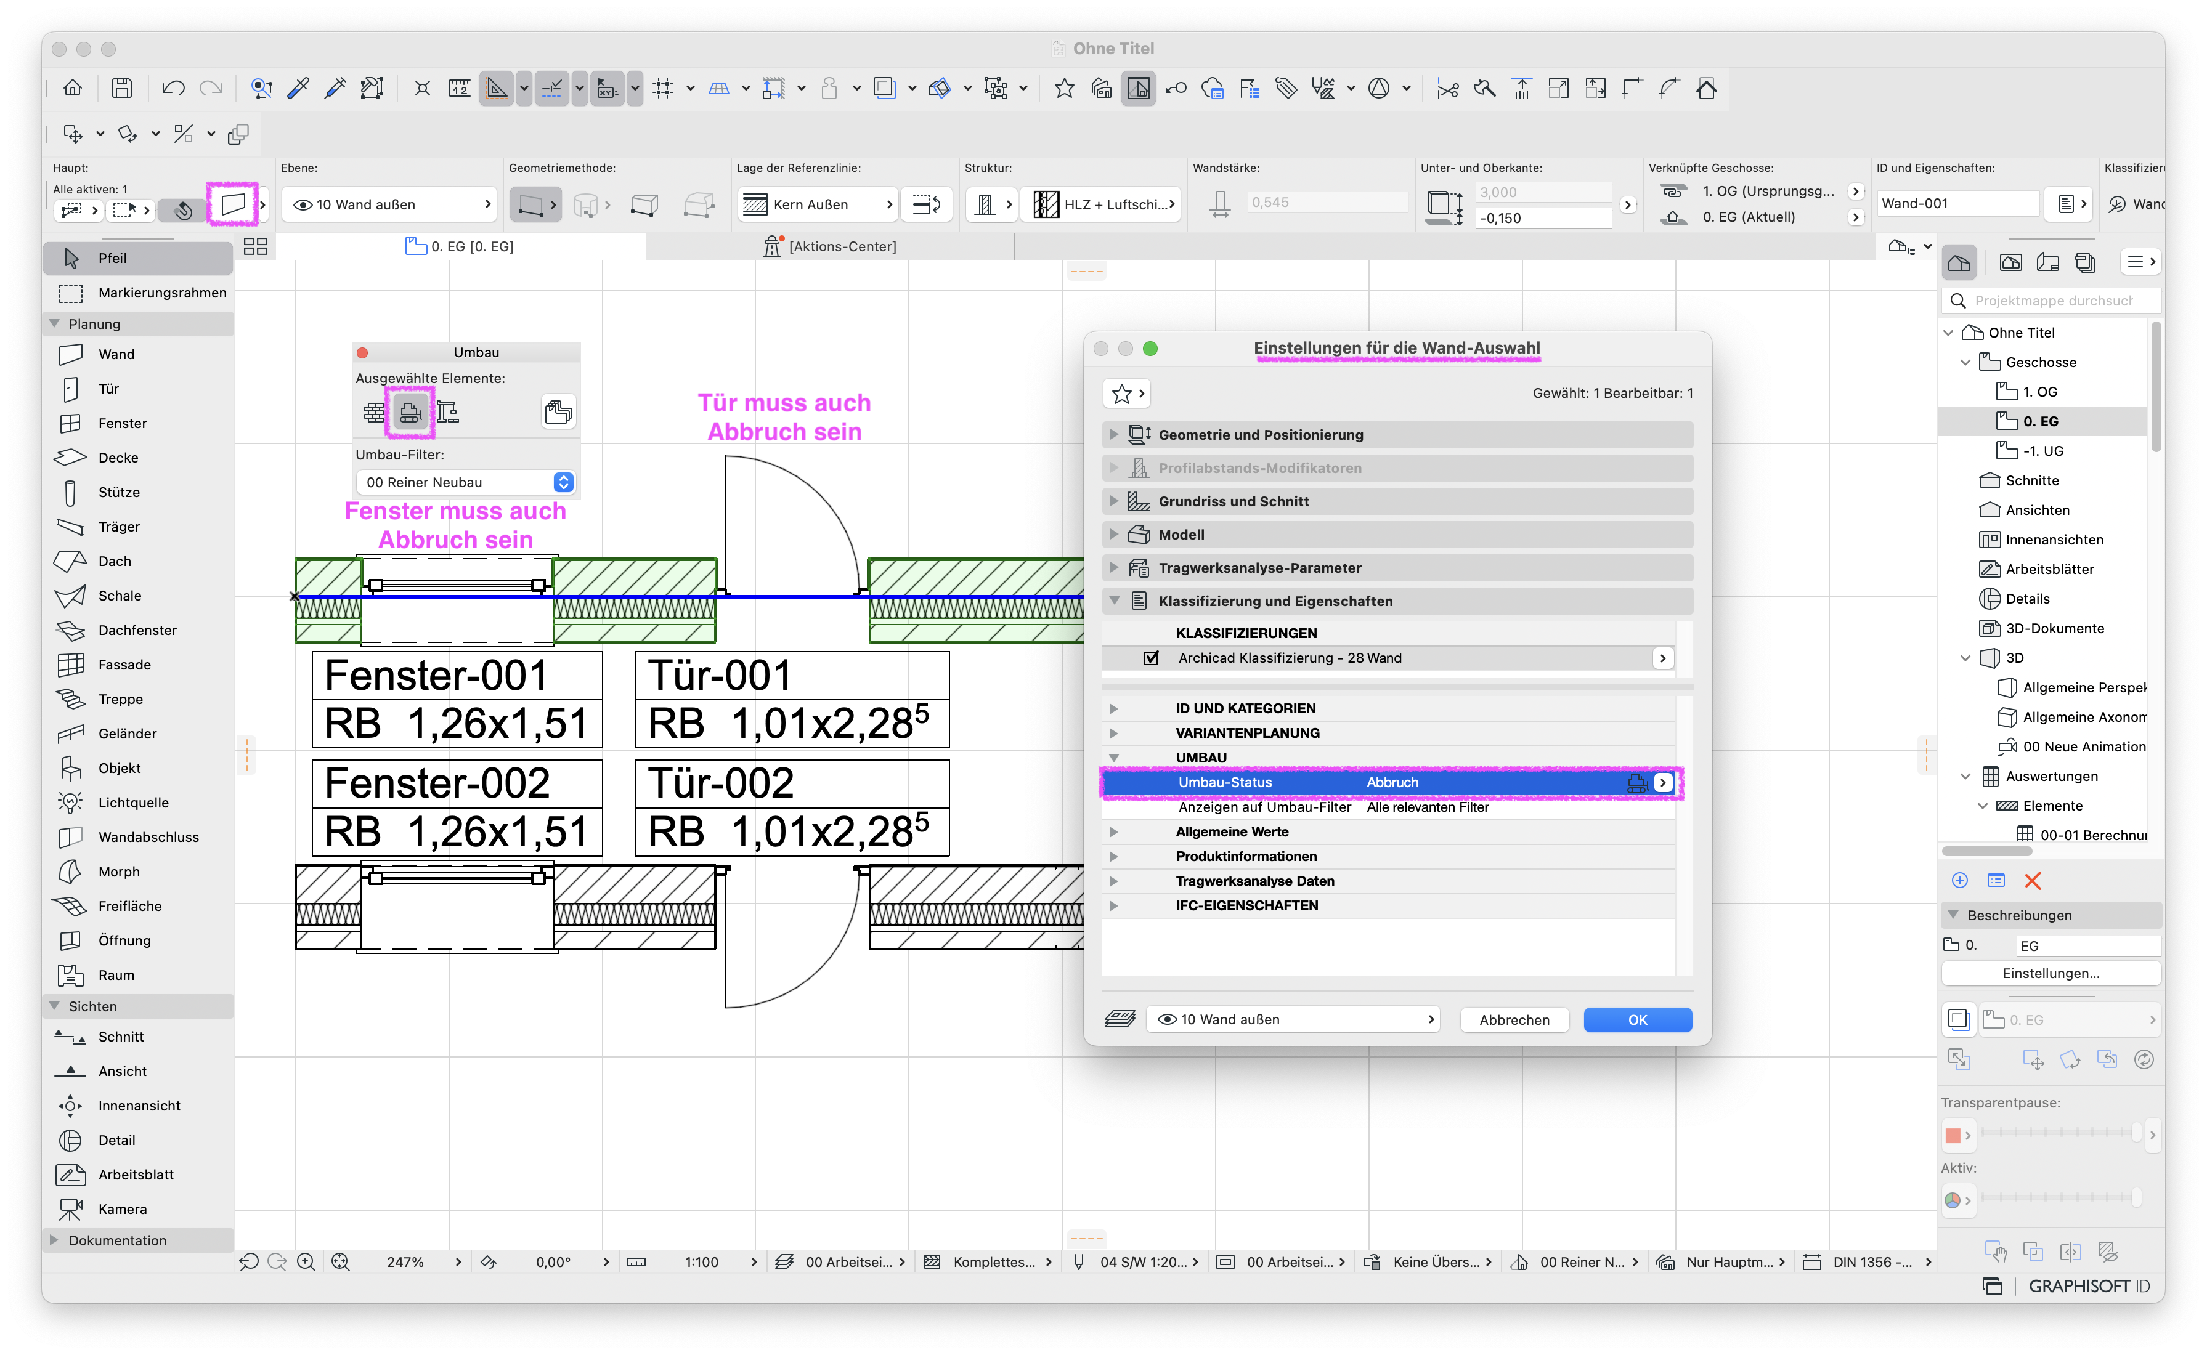Viewport: 2207px width, 1355px height.
Task: Collapse Geschosse tree node
Action: tap(1966, 362)
